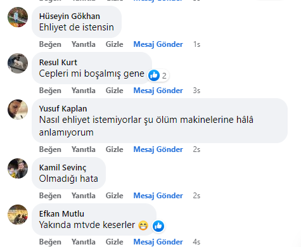The height and width of the screenshot is (247, 301).
Task: Click Yanıtla under Efkan Mutlu's comment
Action: point(84,242)
